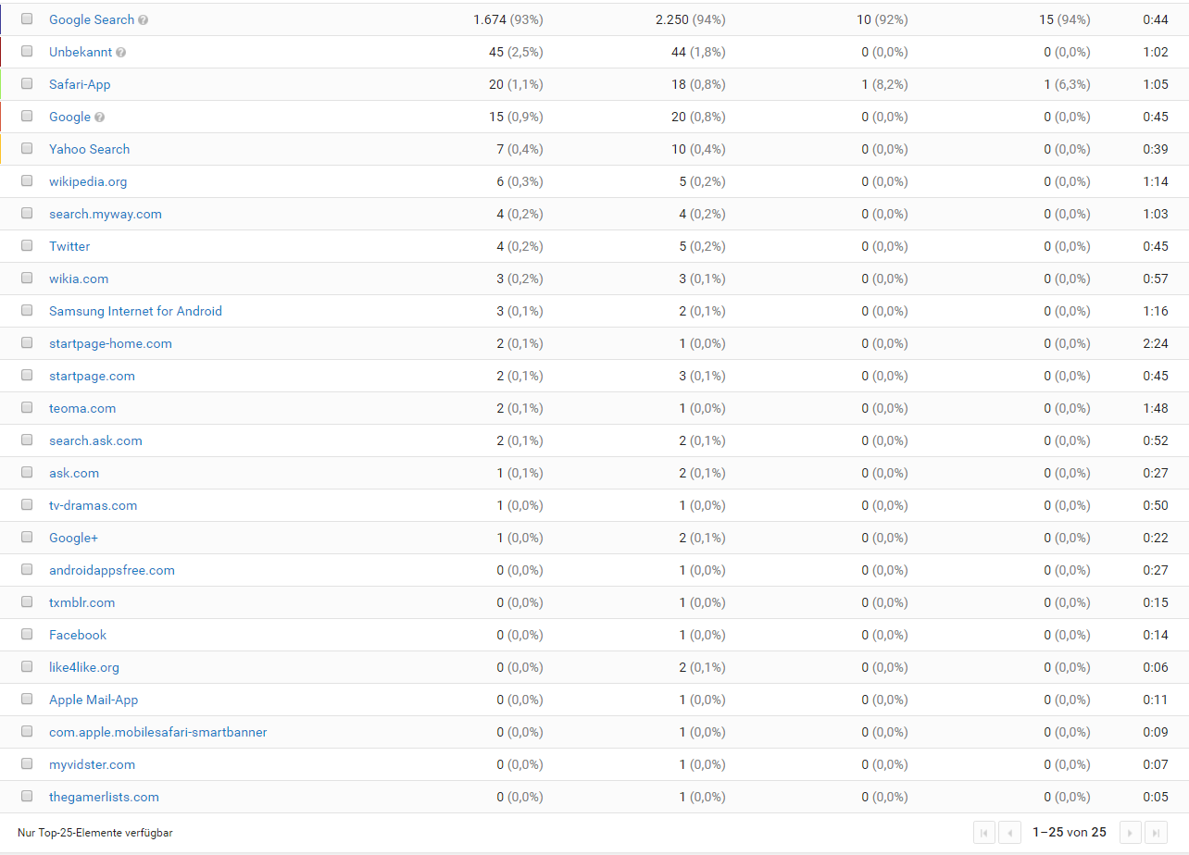Open Samsung Internet for Android link
Screen dimensions: 1189x855
pos(135,311)
